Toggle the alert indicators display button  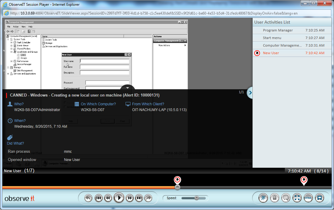[x=263, y=198]
